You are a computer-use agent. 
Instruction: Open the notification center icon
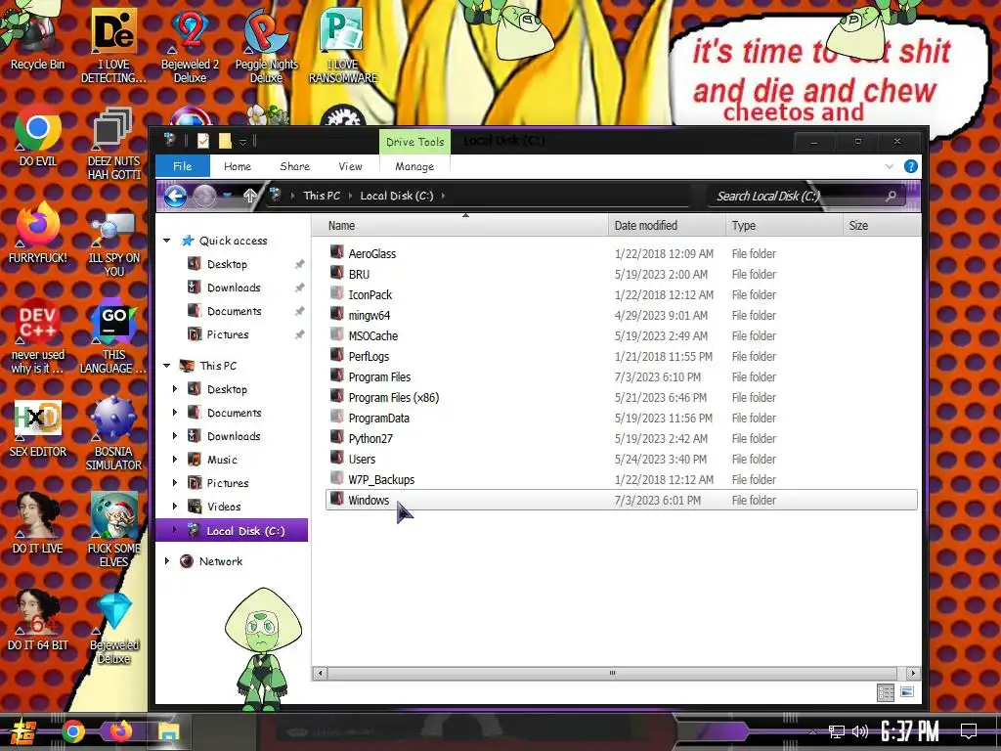click(x=969, y=731)
